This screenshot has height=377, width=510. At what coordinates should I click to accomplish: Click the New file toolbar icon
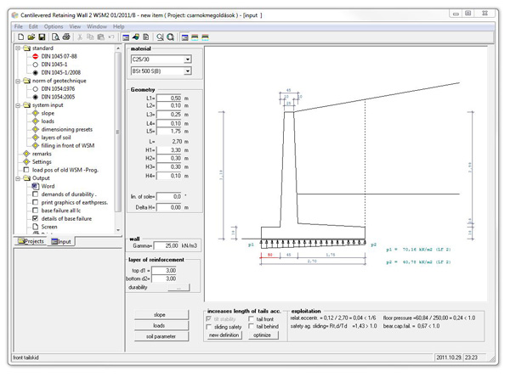pyautogui.click(x=20, y=37)
